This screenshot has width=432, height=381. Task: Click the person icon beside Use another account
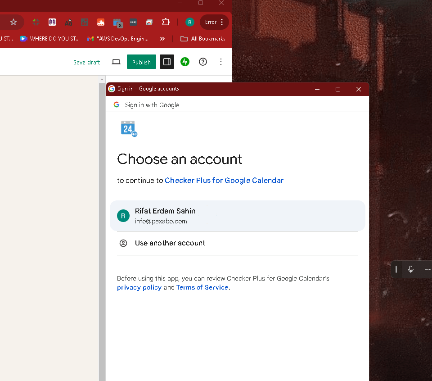(x=123, y=243)
